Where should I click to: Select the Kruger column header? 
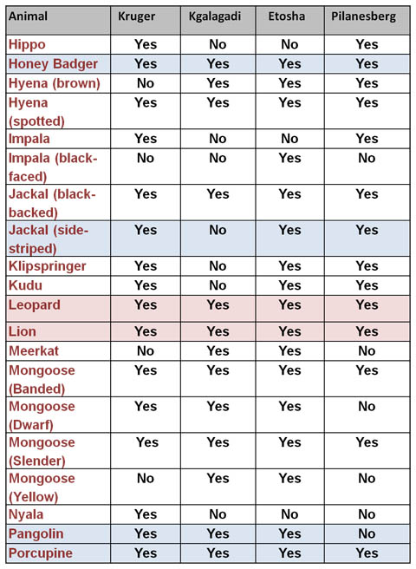coord(137,16)
